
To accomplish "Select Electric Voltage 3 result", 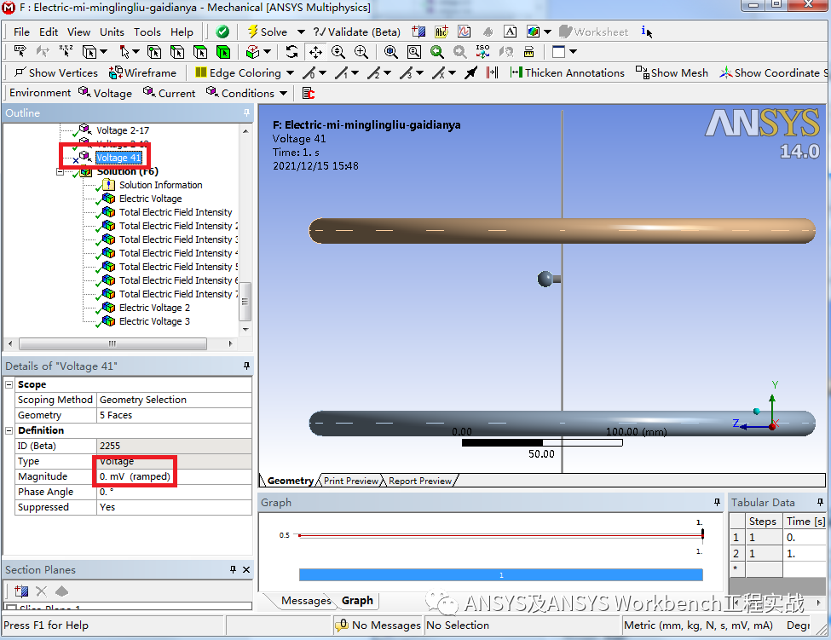I will (154, 321).
